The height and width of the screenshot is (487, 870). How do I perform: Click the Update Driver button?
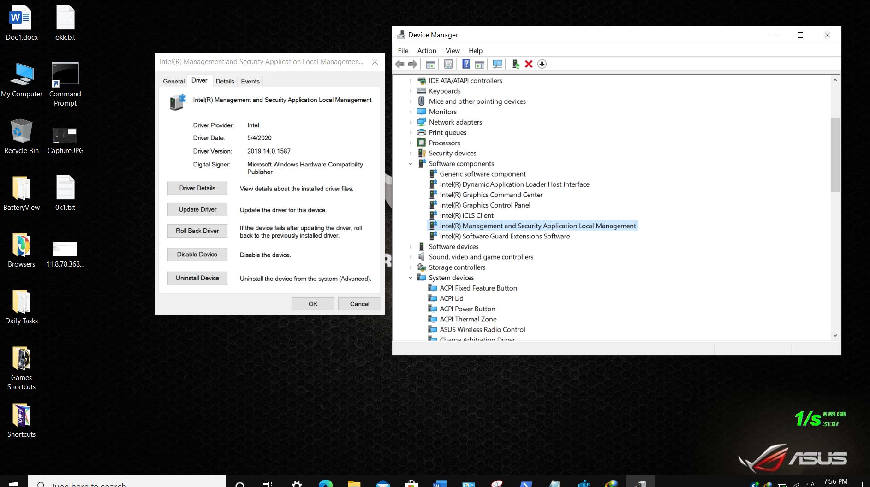197,209
